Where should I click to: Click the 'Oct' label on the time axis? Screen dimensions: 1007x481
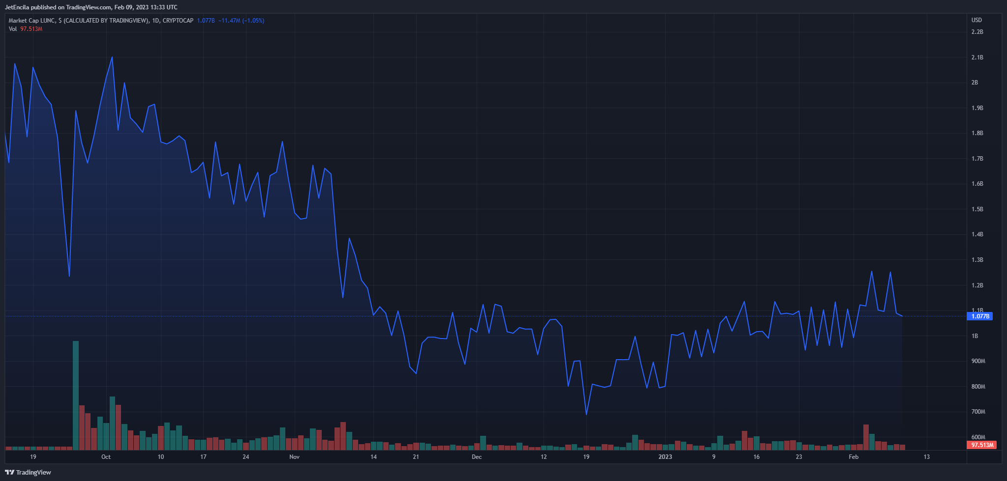(x=106, y=457)
